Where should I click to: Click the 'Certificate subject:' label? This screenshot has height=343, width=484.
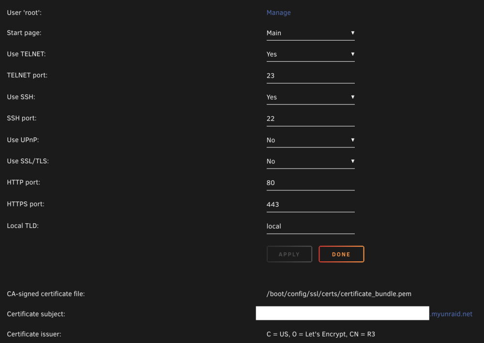36,314
